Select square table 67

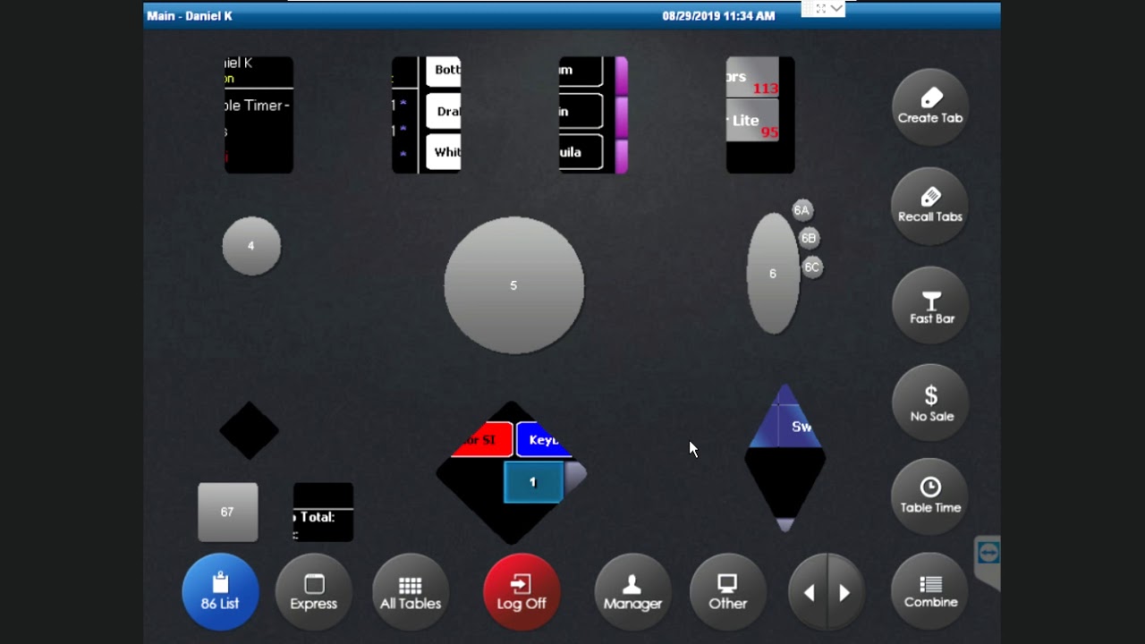(x=228, y=512)
